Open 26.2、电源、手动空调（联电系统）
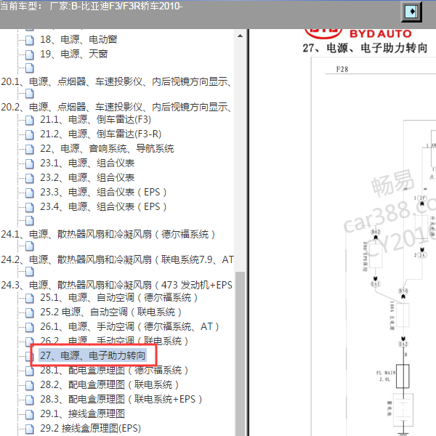The image size is (436, 436). click(114, 341)
